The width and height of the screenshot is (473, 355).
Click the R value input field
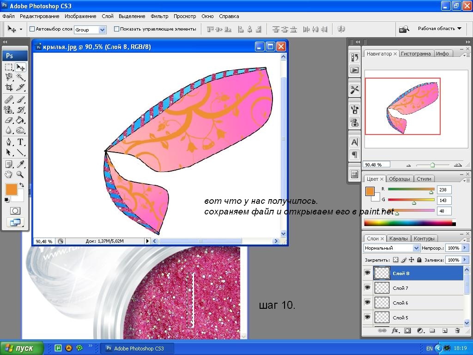(444, 190)
